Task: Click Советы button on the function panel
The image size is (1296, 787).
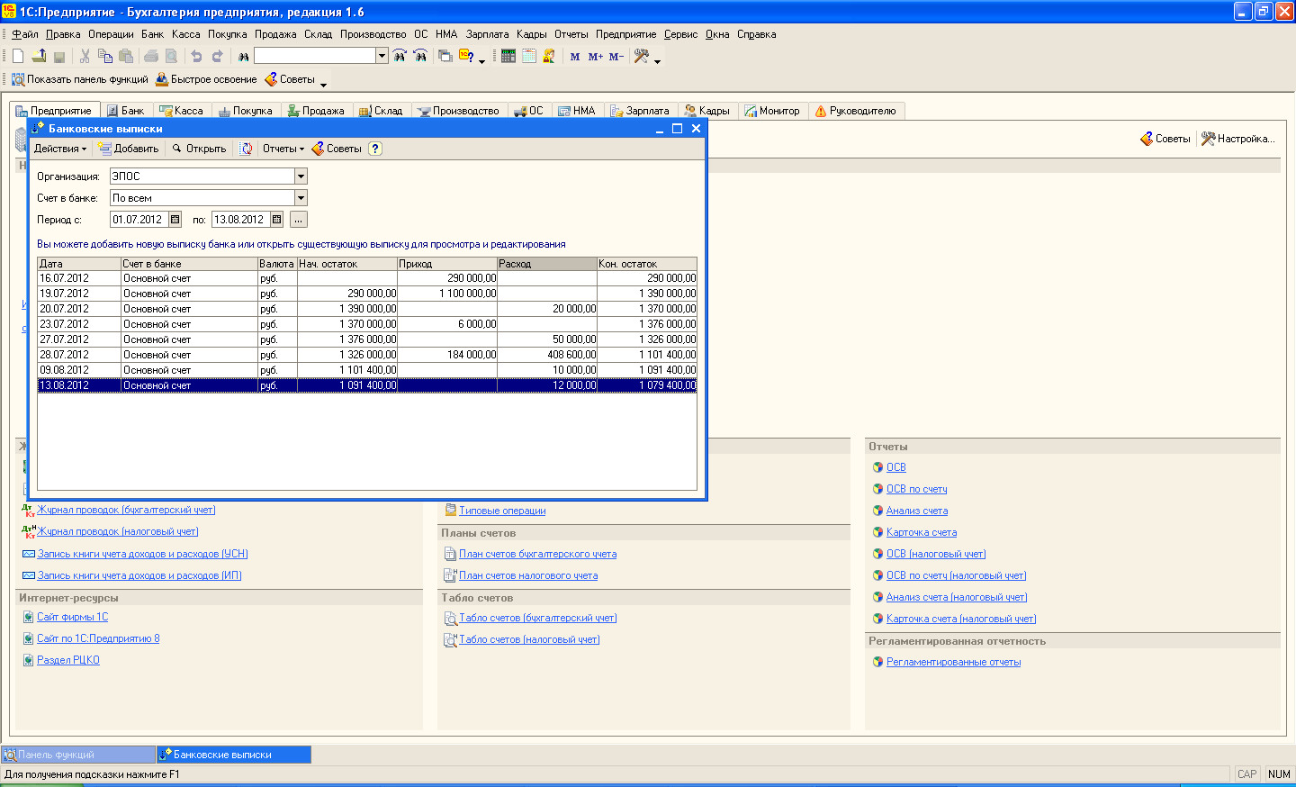Action: [1165, 139]
